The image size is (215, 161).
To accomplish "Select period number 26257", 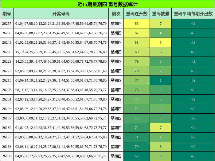I will click(x=7, y=24).
